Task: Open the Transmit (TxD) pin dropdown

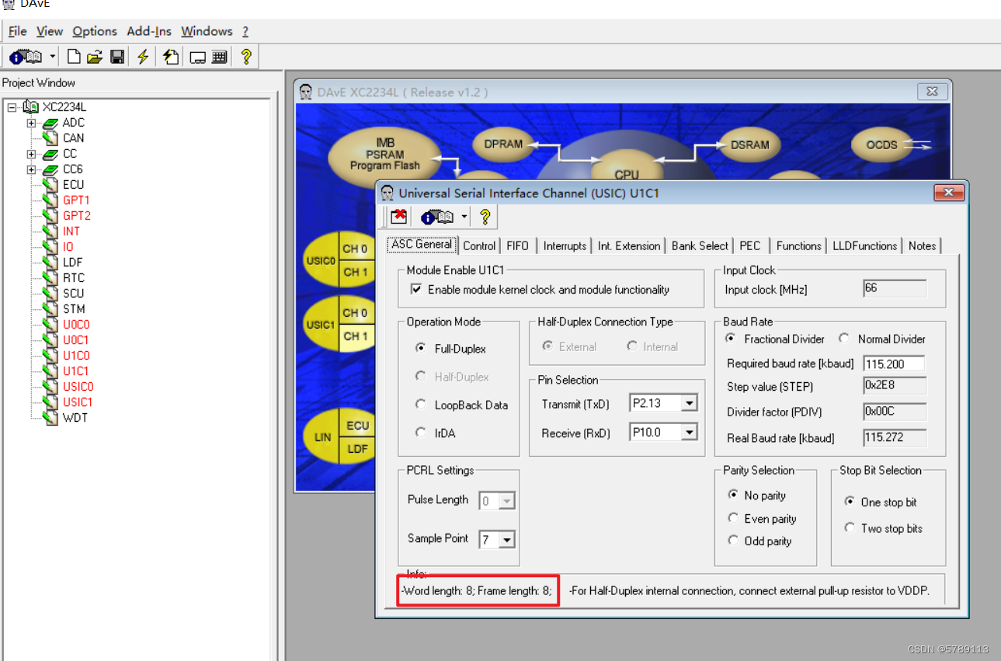Action: [x=689, y=403]
